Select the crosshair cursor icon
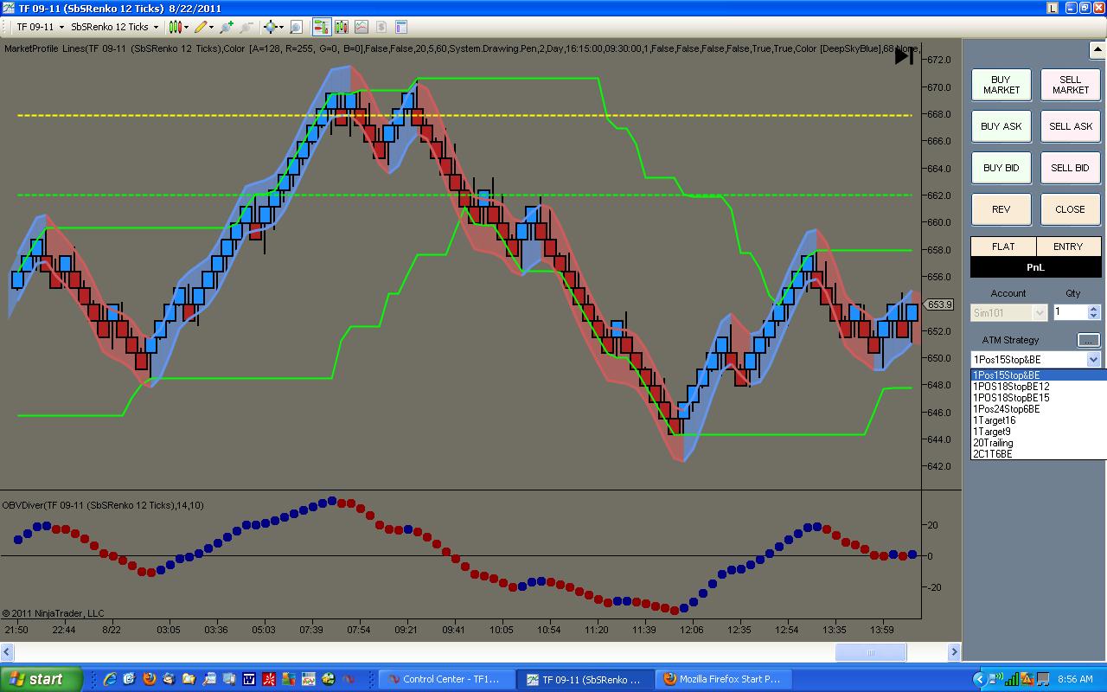This screenshot has width=1107, height=692. coord(270,27)
